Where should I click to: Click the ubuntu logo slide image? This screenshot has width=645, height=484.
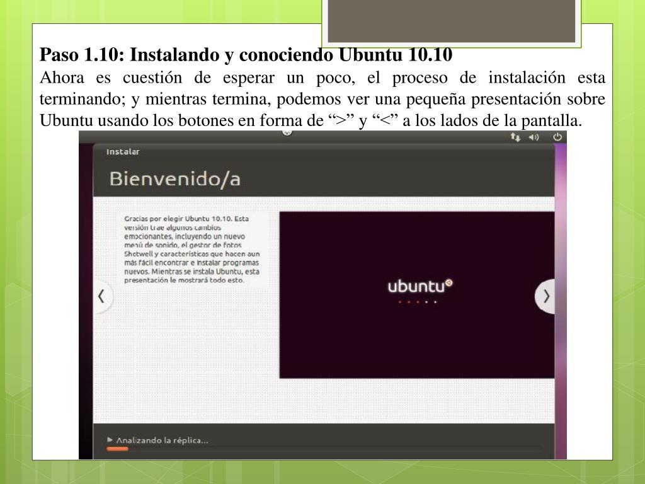pyautogui.click(x=417, y=295)
